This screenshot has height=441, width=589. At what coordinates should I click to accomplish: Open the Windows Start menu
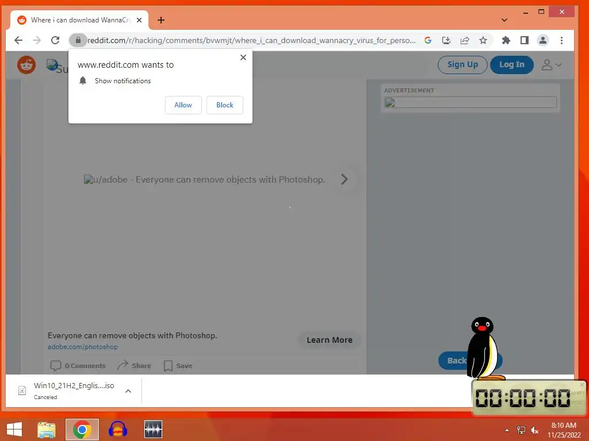tap(14, 429)
